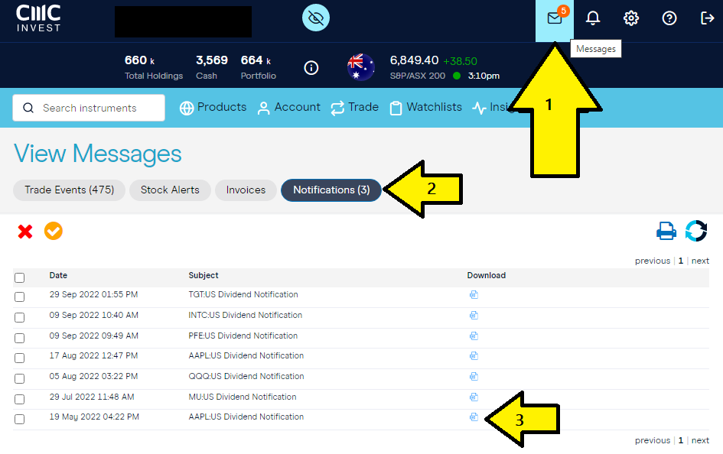
Task: Select the 29 Sep 2022 message checkbox
Action: click(x=19, y=297)
